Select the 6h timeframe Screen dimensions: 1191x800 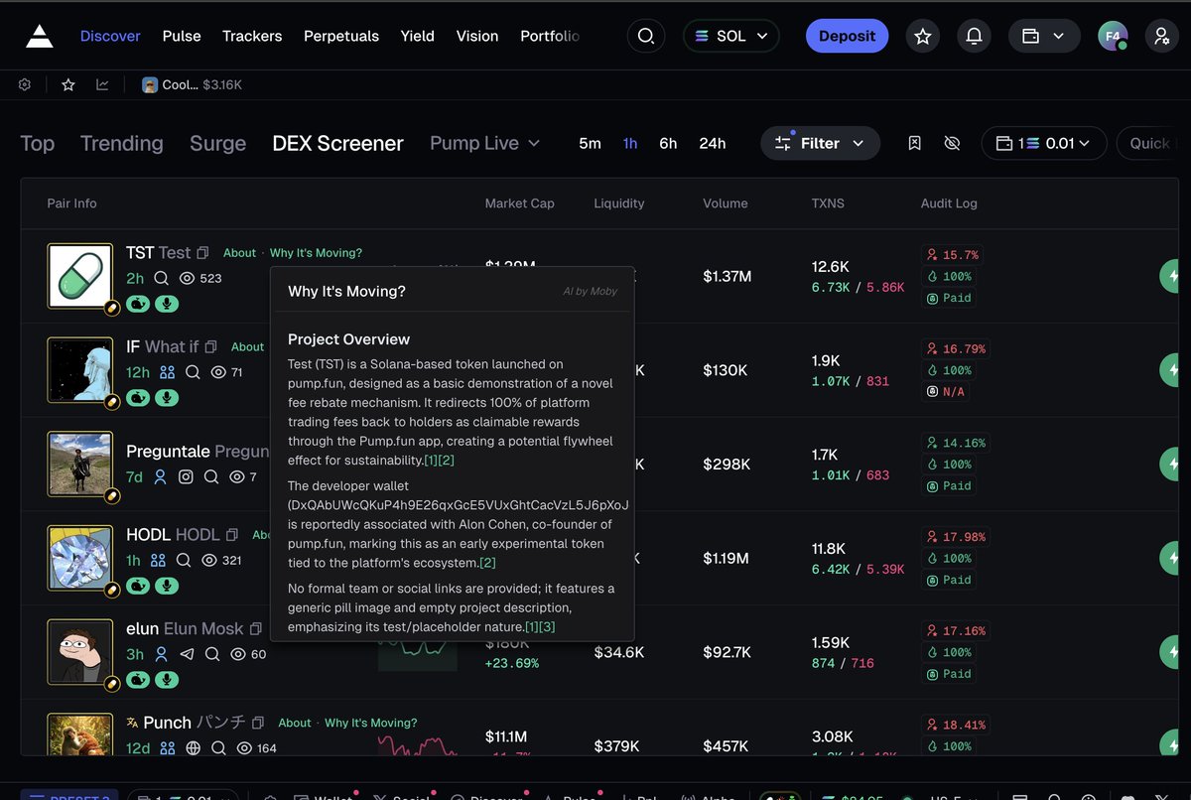[x=668, y=143]
